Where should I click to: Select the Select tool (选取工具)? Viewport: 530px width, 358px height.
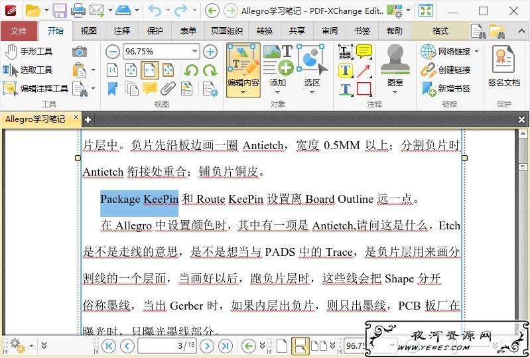28,70
